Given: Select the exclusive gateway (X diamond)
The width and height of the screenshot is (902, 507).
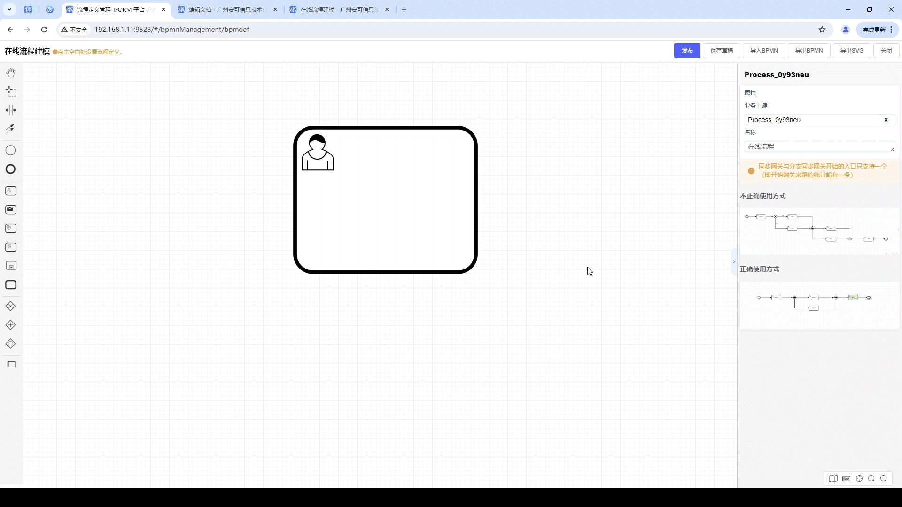Looking at the screenshot, I should click(x=10, y=306).
